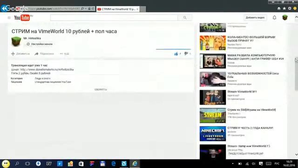Click the scrollbar down arrow
The width and height of the screenshot is (298, 168).
pyautogui.click(x=296, y=154)
